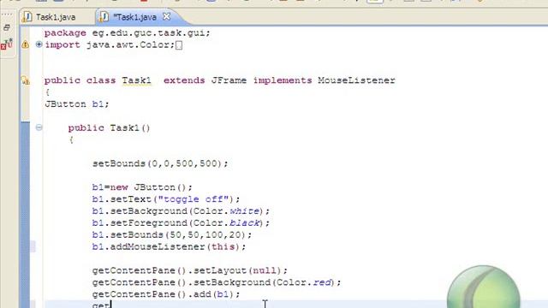The height and width of the screenshot is (308, 548).
Task: Click the getContentPane().setBackground(Color.red) line
Action: coord(217,282)
